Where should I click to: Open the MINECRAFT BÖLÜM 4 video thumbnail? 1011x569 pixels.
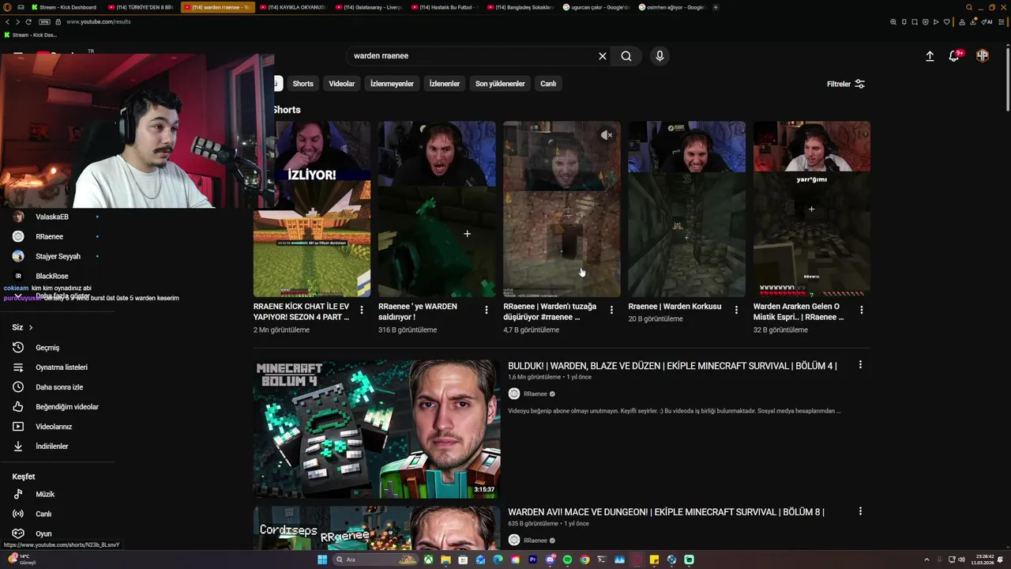(x=377, y=429)
